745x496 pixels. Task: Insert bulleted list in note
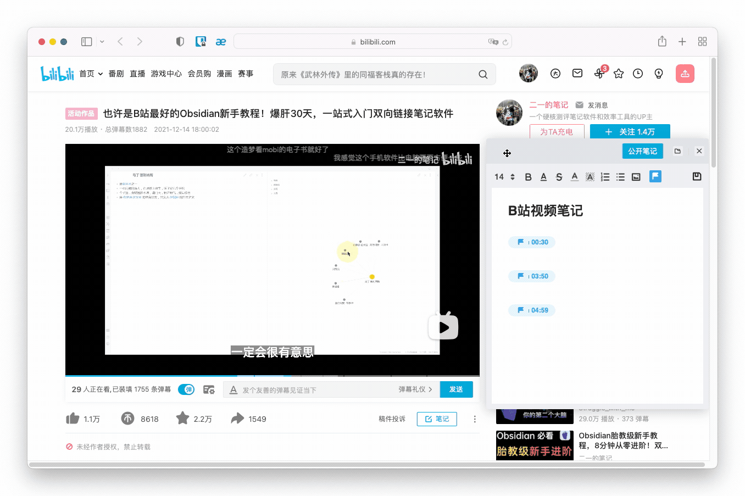(x=620, y=177)
